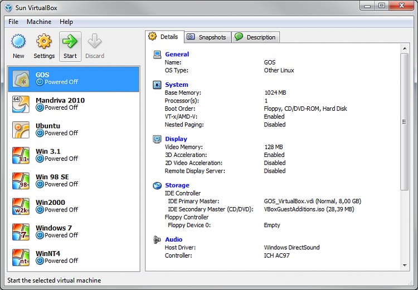The height and width of the screenshot is (290, 418).
Task: Click the 'GOS_VirtualBox.vdi' disk entry
Action: [313, 201]
